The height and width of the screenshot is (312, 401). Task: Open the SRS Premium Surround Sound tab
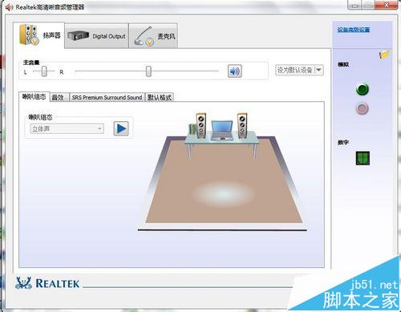pos(107,97)
